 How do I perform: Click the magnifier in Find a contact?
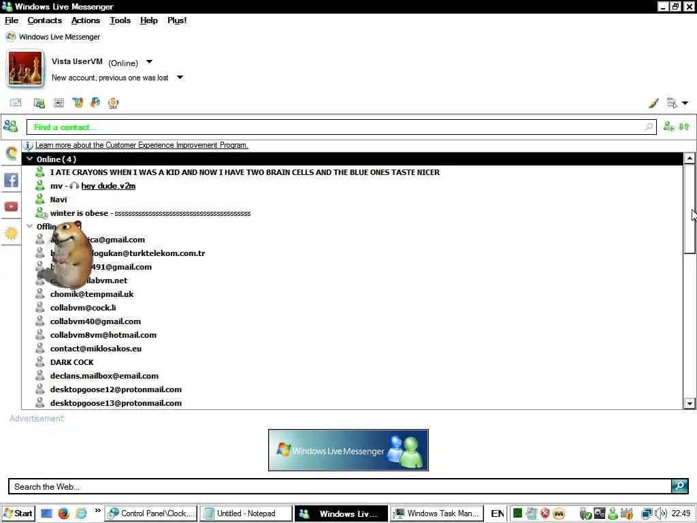(649, 127)
